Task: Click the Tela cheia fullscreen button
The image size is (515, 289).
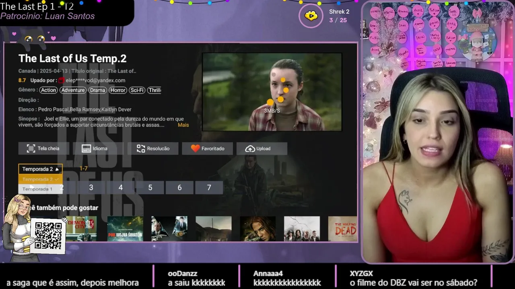Action: tap(44, 149)
